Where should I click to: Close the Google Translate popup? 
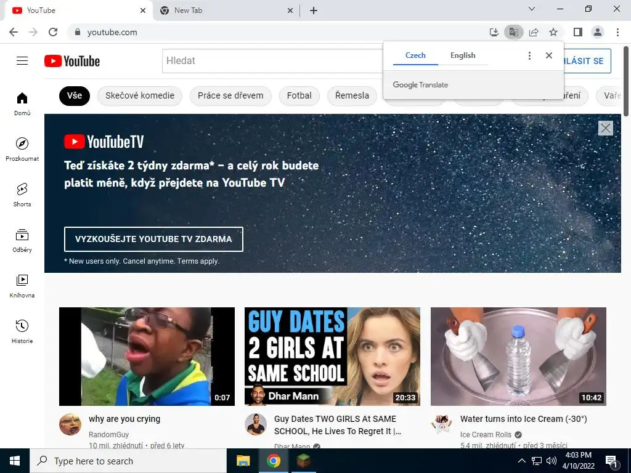[x=549, y=55]
